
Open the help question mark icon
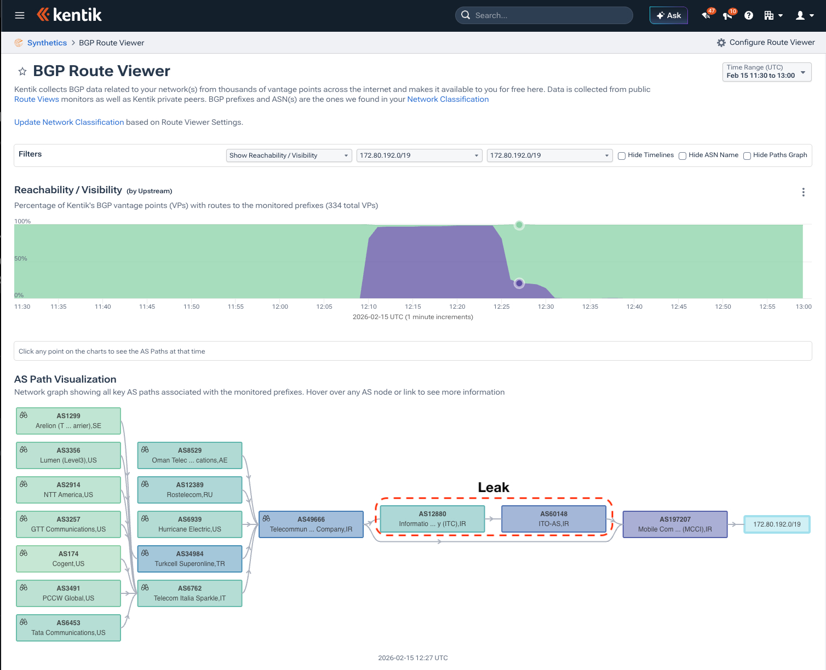pos(749,15)
